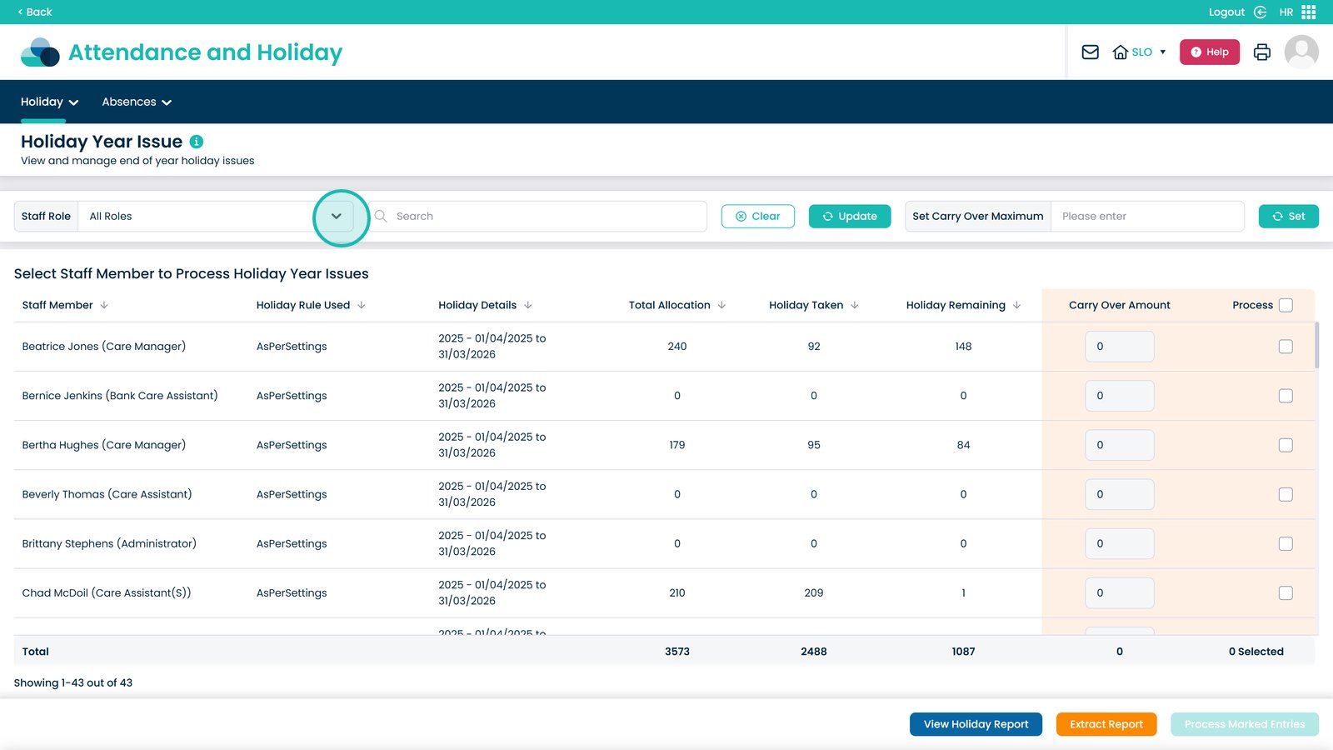Open the user profile avatar

[x=1301, y=52]
